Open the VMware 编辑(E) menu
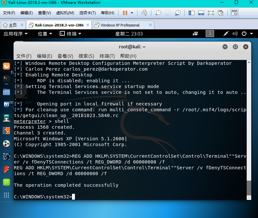Screen dimensions: 258x218 pos(26,13)
